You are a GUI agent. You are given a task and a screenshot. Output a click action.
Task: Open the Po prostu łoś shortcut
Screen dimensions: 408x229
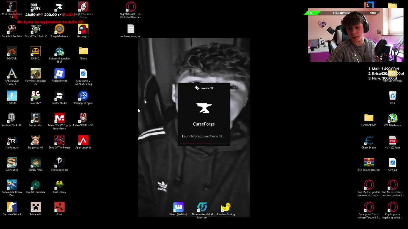point(35,142)
